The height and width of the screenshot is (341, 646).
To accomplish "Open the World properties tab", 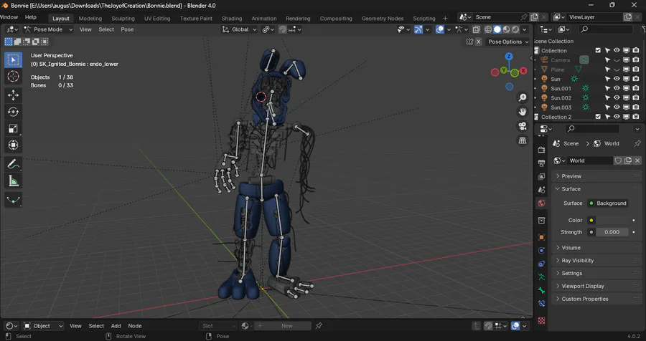I will [541, 203].
